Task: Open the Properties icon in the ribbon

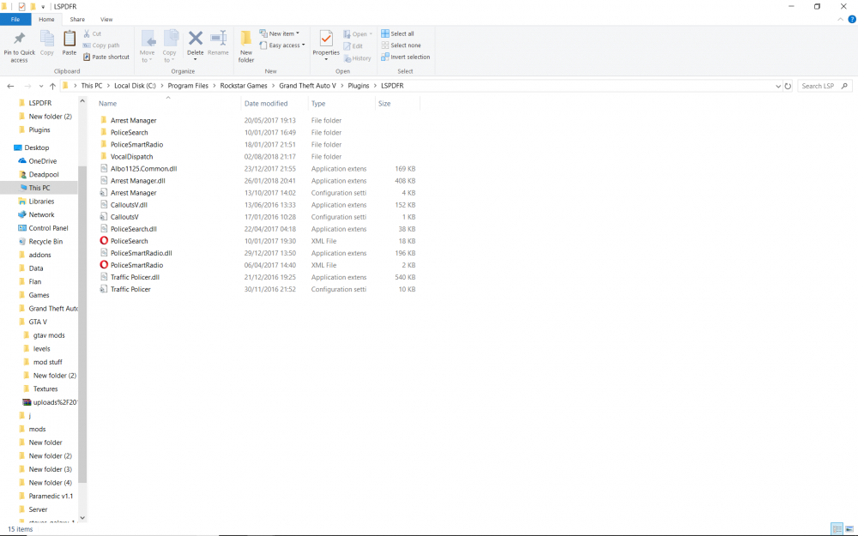Action: click(x=325, y=41)
